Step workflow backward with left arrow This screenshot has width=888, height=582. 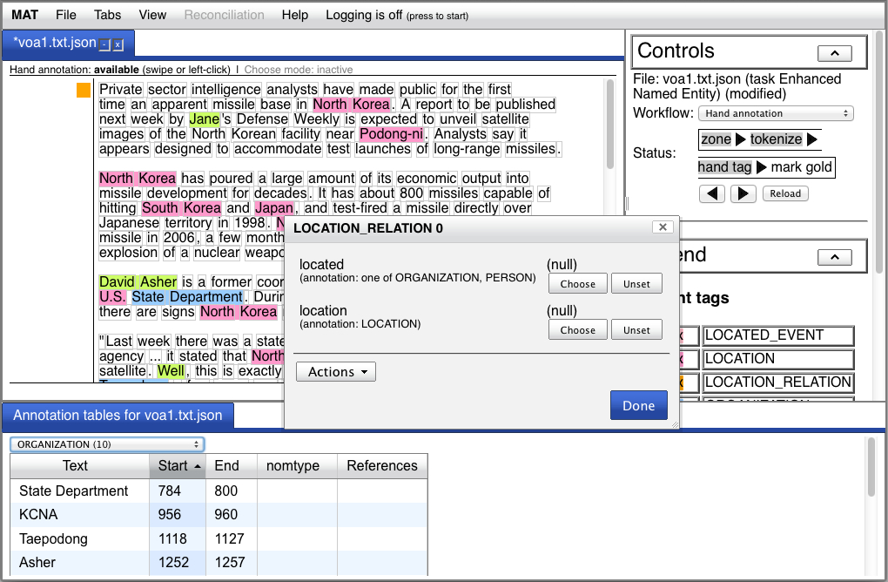point(712,193)
